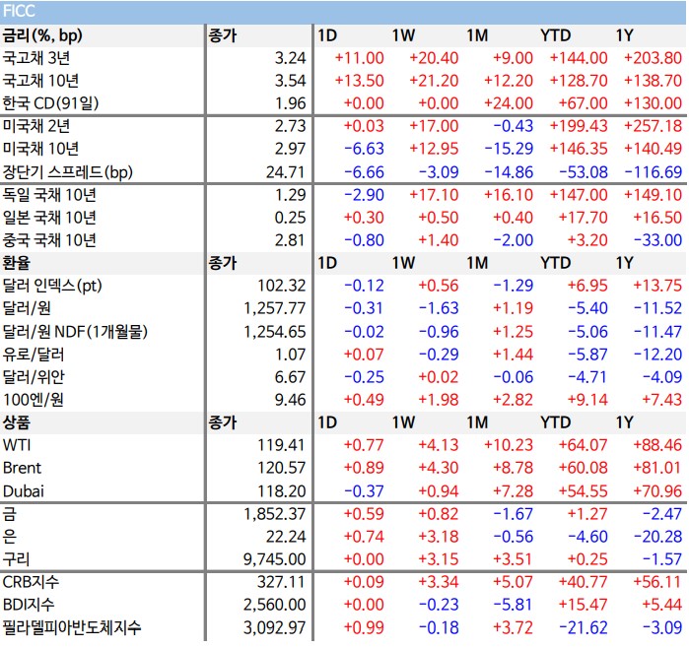Select the -20.28 1Y value for 은
689x648 pixels.
pos(657,537)
